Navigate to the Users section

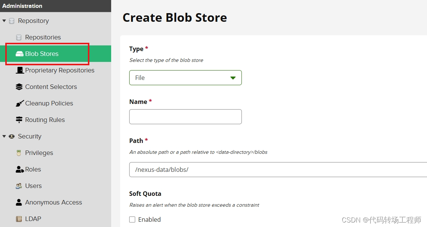coord(33,186)
